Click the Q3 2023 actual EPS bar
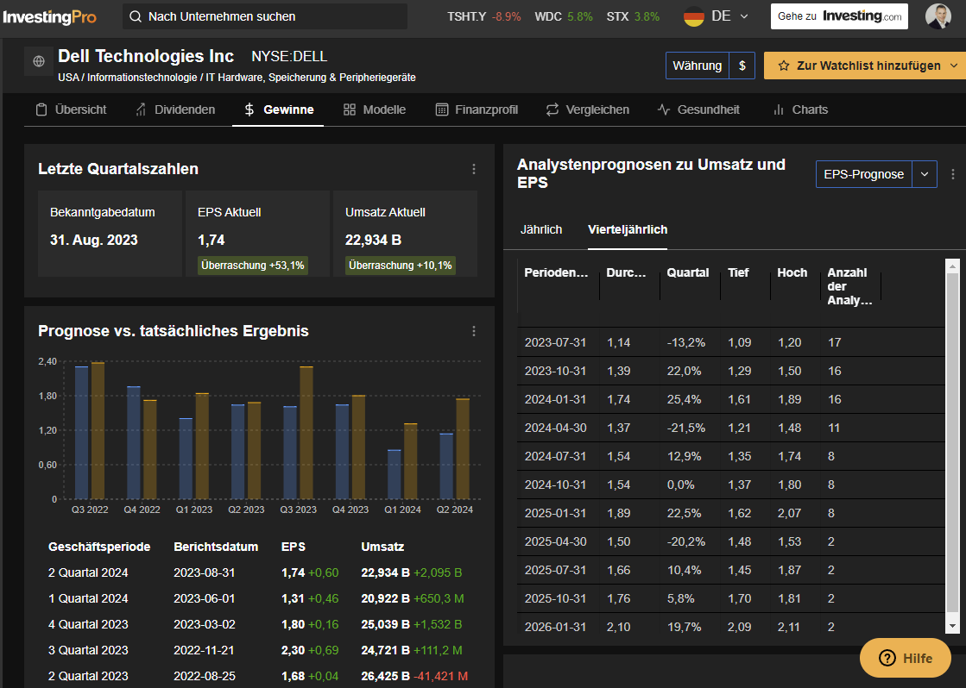966x688 pixels. click(306, 433)
